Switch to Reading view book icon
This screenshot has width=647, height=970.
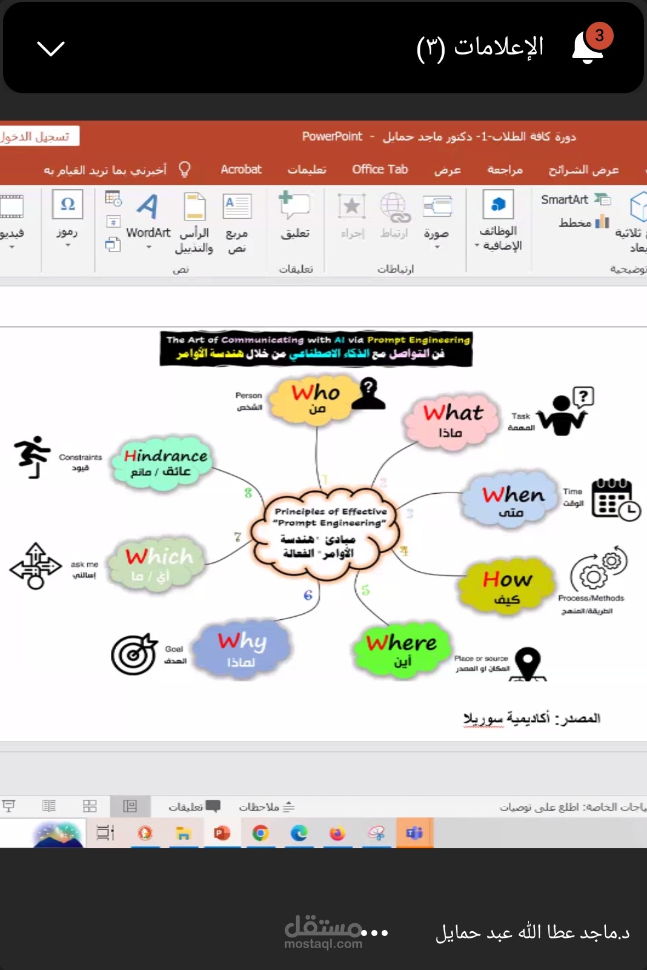48,806
